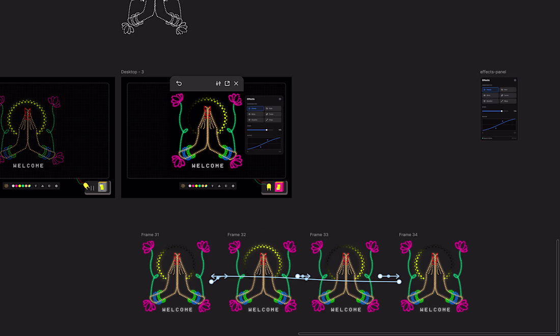Viewport: 560px width, 336px height.
Task: Select Wipe in the standalone effects-panel frame
Action: [x=508, y=101]
